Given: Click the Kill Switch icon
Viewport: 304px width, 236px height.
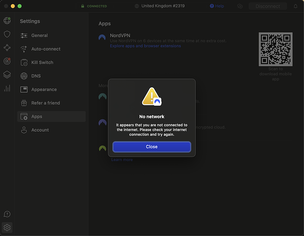Looking at the screenshot, I should (x=24, y=62).
